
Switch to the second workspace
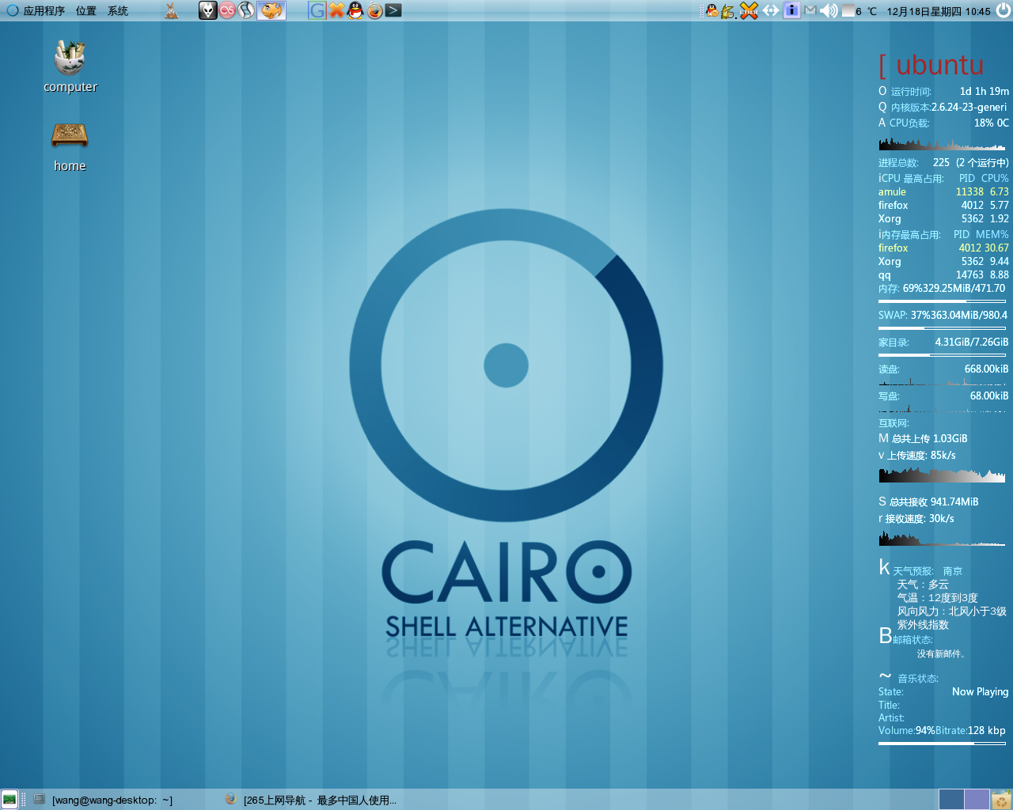click(x=977, y=799)
